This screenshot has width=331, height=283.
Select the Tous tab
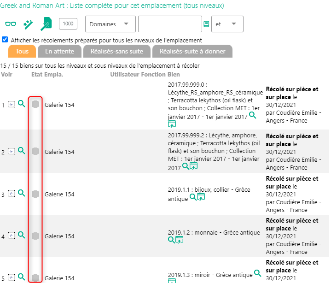pyautogui.click(x=22, y=51)
